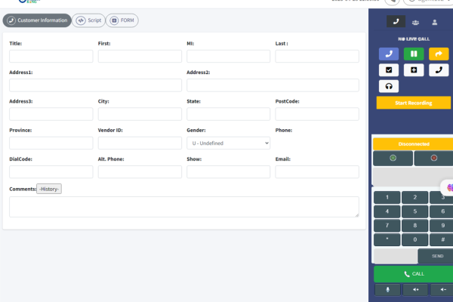Image resolution: width=453 pixels, height=302 pixels.
Task: Start Recording the call
Action: point(414,103)
